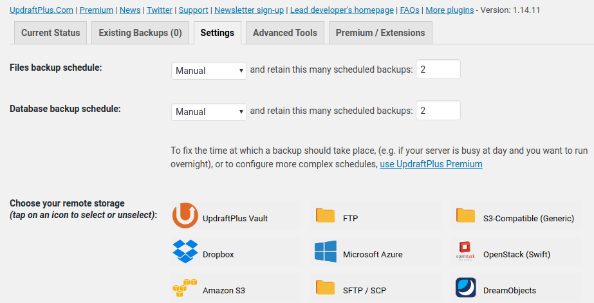Follow the 'use UpdraftPlus Premium' link
The width and height of the screenshot is (594, 303).
coord(431,164)
